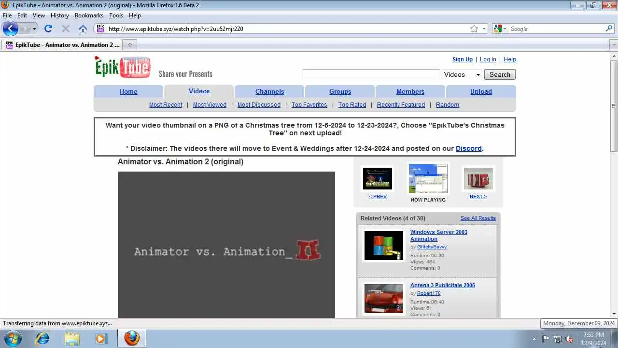Open Robert178's channel link
Viewport: 618px width, 348px height.
(429, 293)
